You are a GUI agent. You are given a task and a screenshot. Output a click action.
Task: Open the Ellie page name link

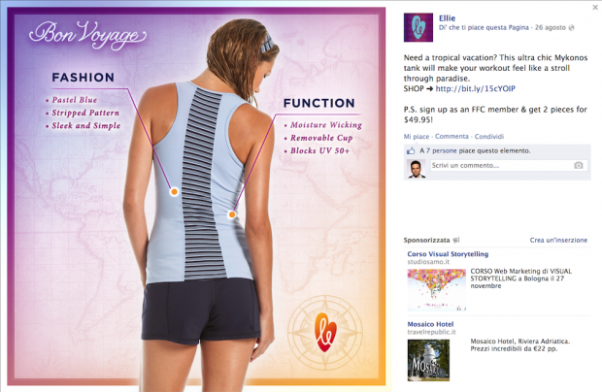[447, 18]
